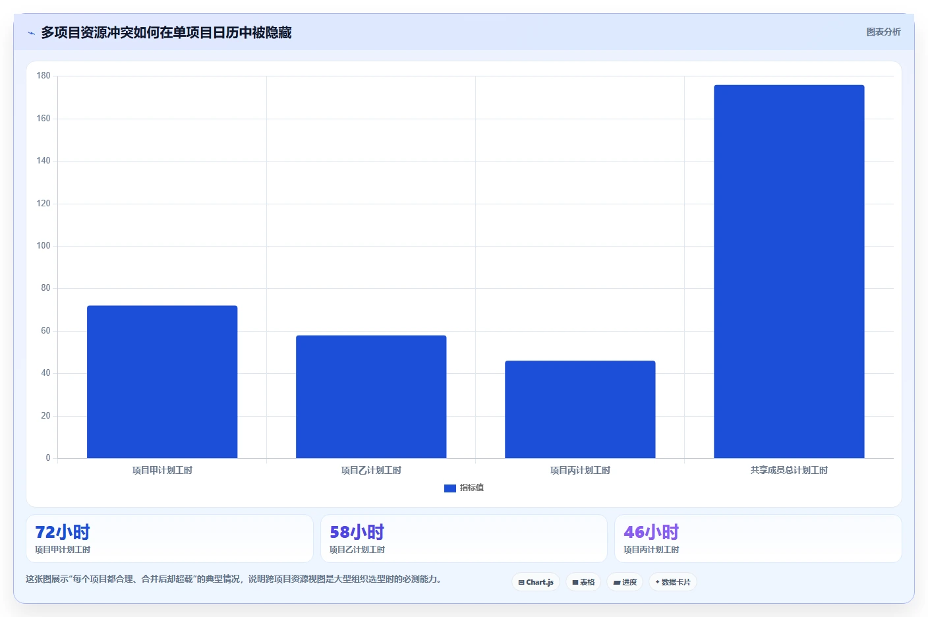Click the Chart.js tag chip
This screenshot has width=928, height=617.
pos(536,582)
